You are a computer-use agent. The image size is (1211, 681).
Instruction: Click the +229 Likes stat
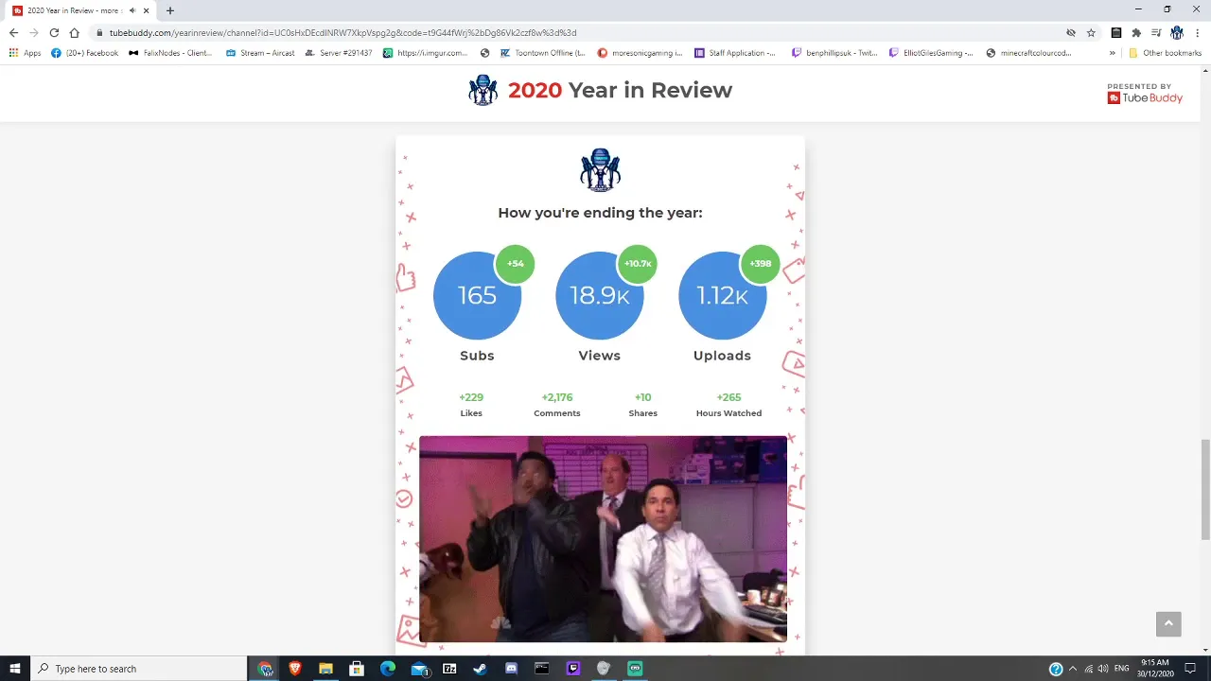[471, 405]
